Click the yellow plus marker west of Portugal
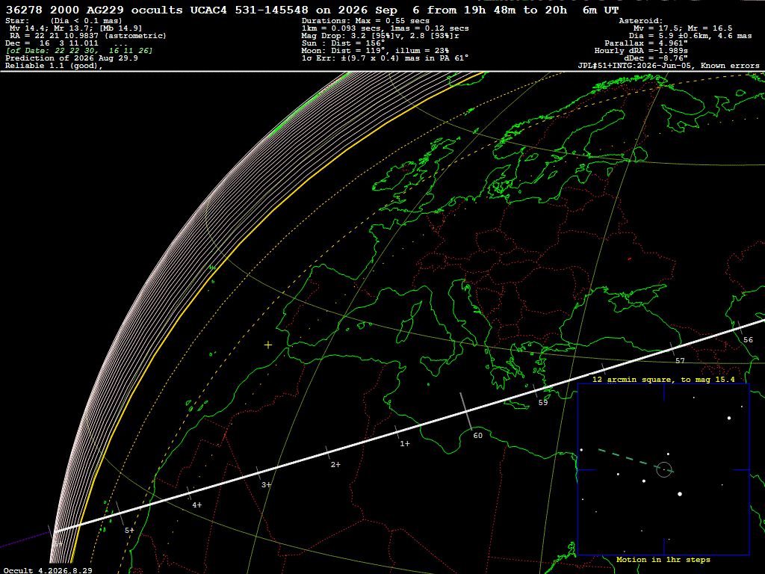This screenshot has width=765, height=574. click(268, 345)
